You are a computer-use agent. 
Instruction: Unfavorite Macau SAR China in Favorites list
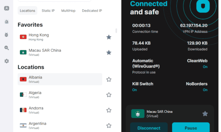click(x=109, y=53)
